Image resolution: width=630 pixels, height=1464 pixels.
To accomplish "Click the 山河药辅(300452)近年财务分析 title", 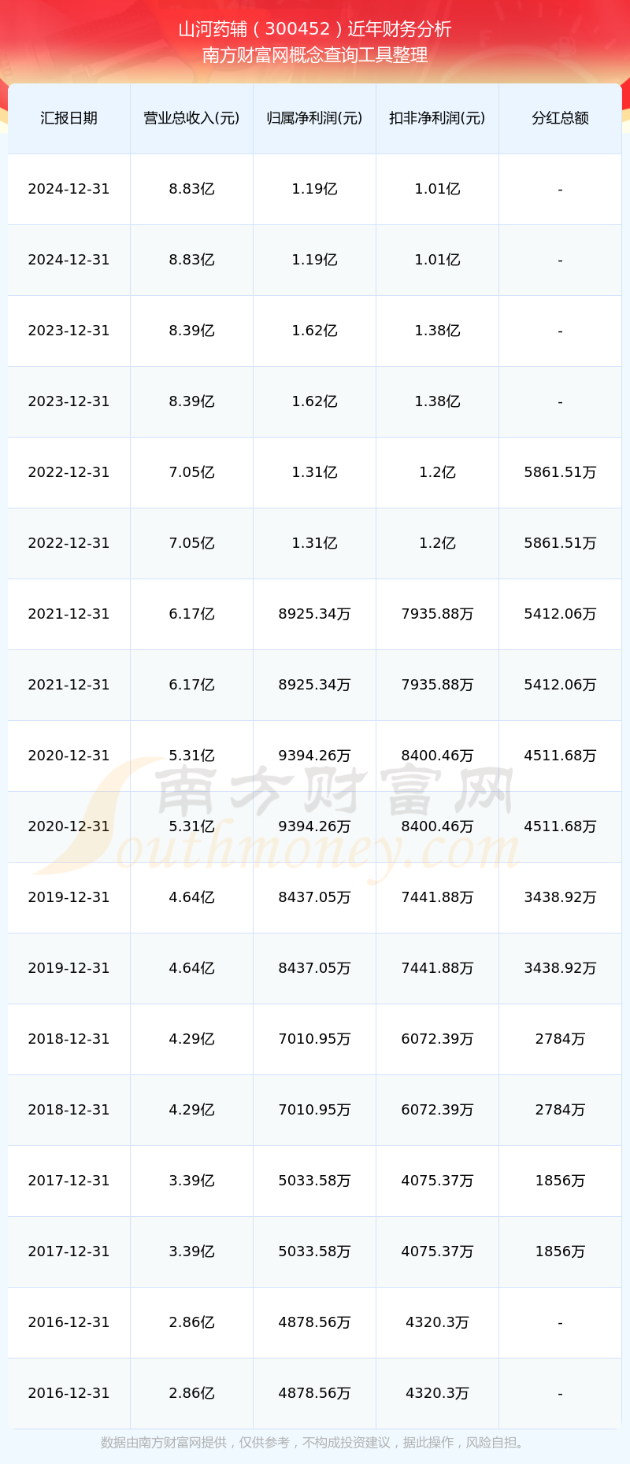I will 315,29.
